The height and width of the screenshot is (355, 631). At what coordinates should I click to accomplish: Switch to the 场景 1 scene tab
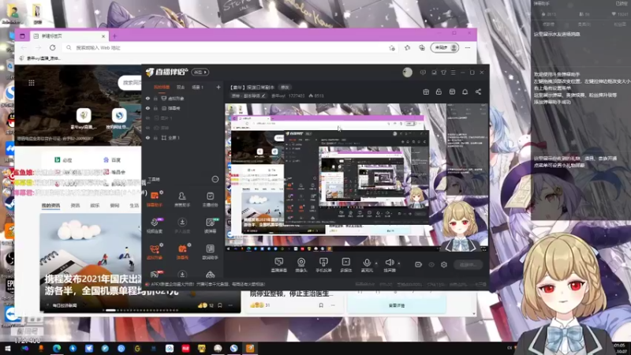(197, 87)
